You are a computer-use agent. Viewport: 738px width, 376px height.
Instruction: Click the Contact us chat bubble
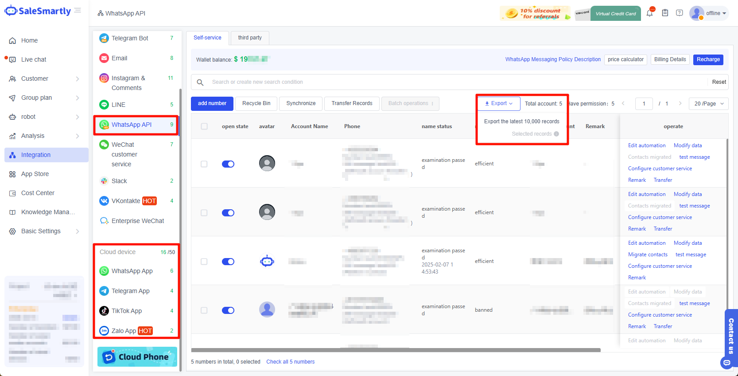(x=727, y=363)
